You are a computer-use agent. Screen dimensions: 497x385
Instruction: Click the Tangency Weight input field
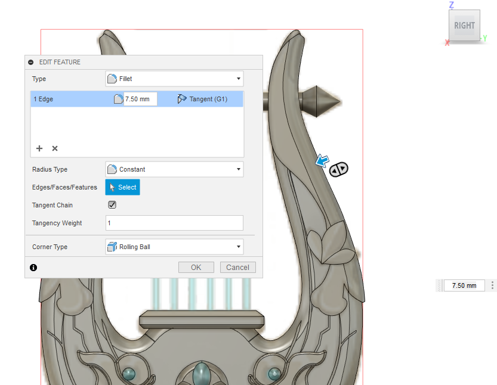point(174,223)
